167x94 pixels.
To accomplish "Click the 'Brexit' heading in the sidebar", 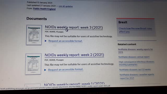I will click(x=123, y=22).
